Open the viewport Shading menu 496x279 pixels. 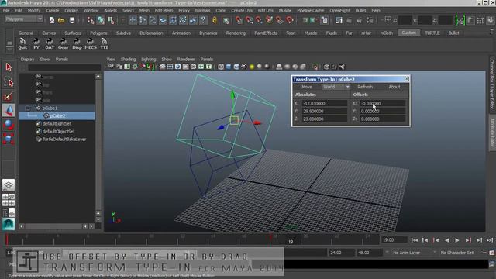point(128,59)
